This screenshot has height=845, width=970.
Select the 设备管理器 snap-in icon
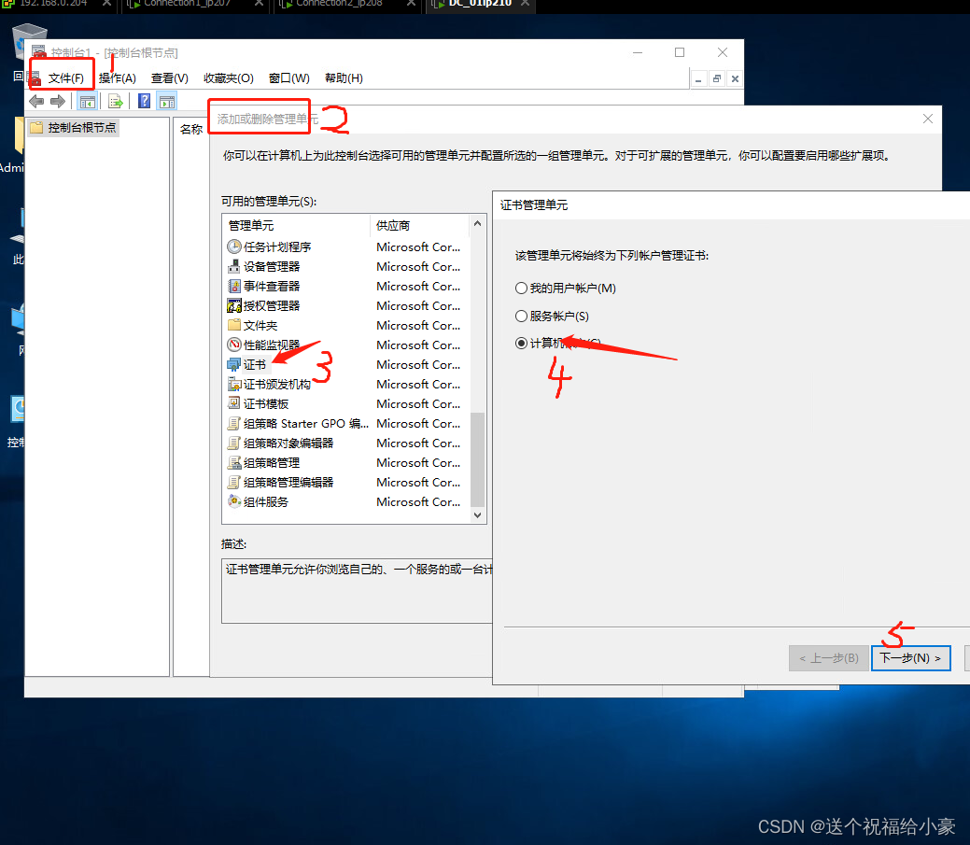click(x=233, y=267)
